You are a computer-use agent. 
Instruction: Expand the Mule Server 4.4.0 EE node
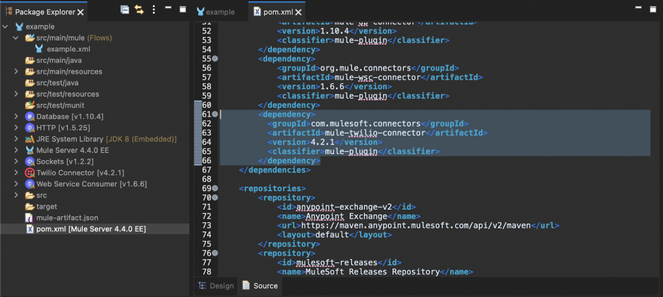(16, 150)
